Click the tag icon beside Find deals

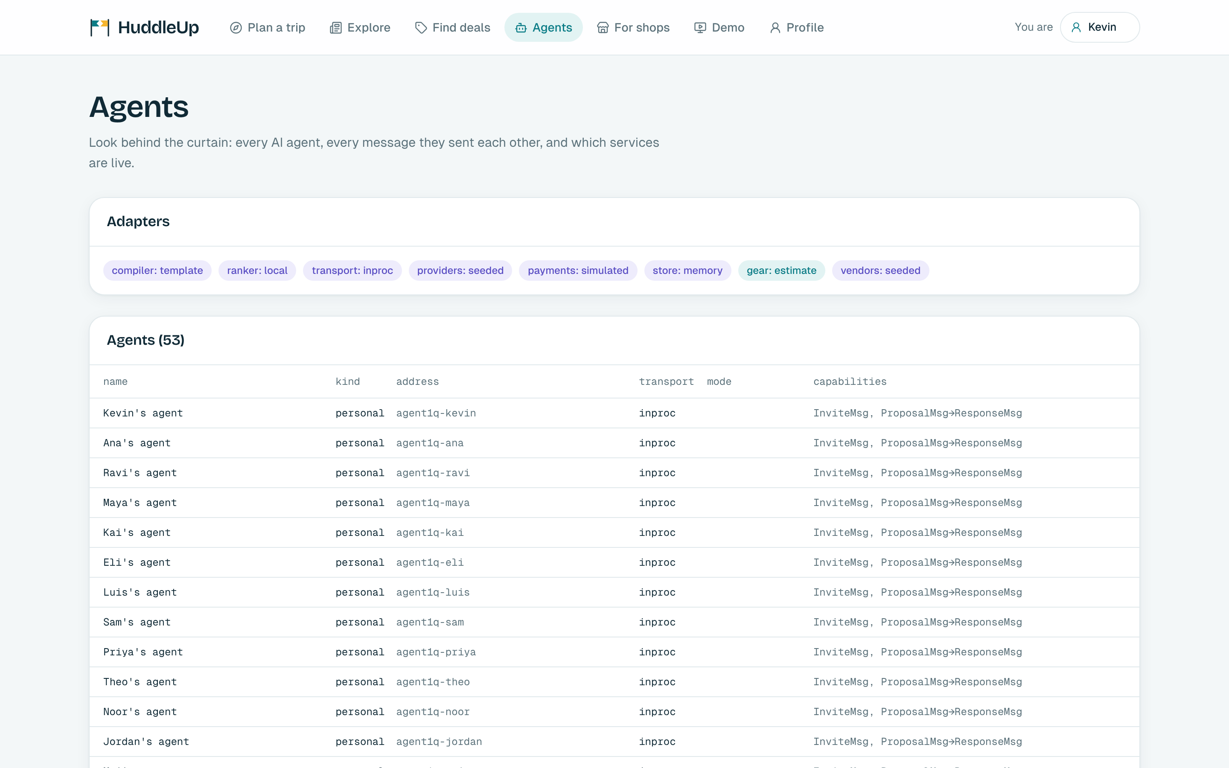coord(421,27)
